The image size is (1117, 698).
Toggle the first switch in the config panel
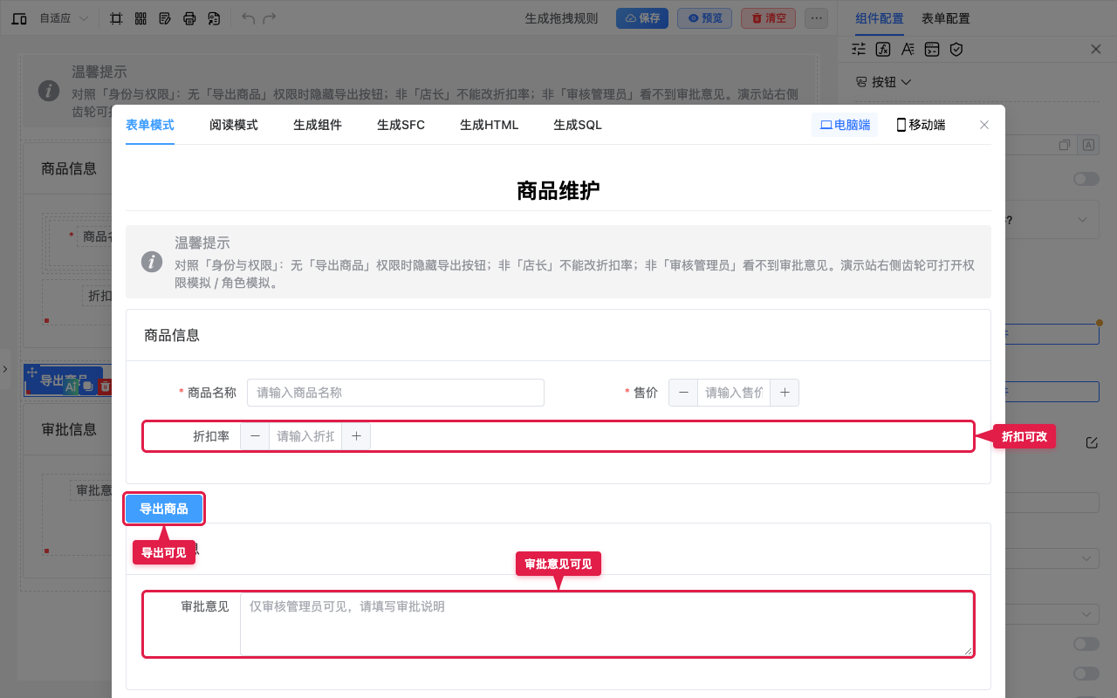(1086, 179)
